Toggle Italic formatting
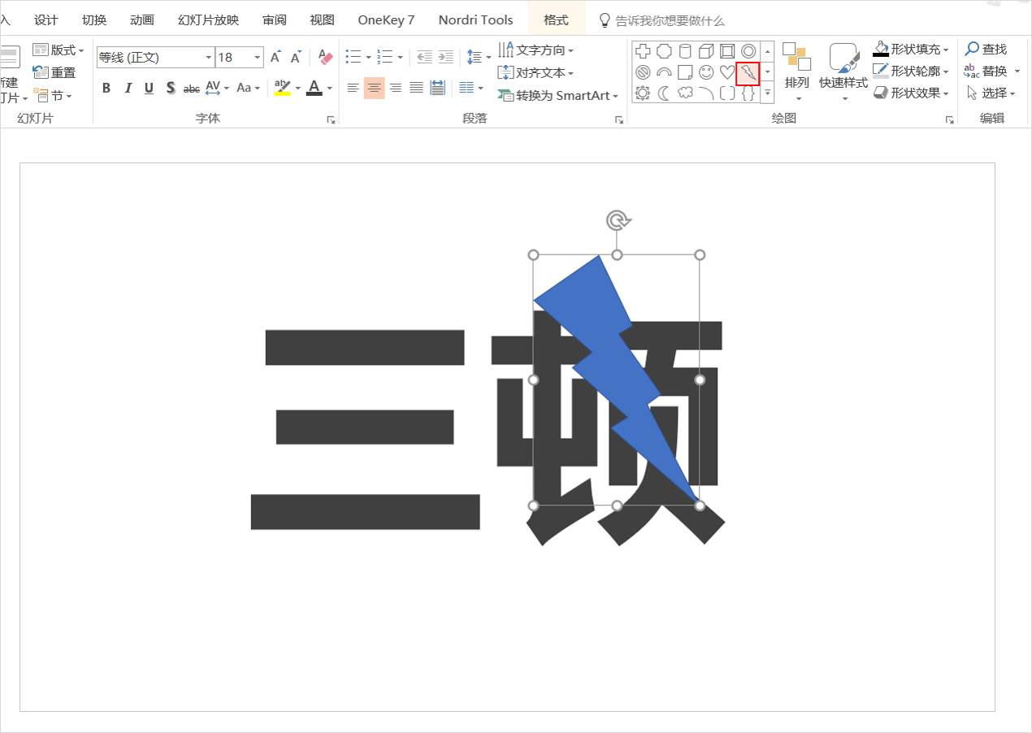 pyautogui.click(x=128, y=88)
